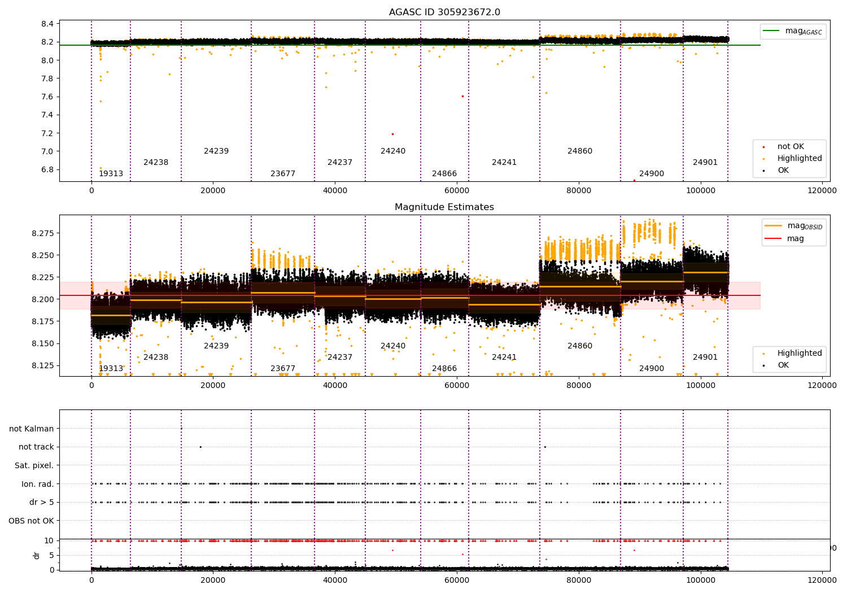Click the 8.4 tick on top plot y-axis
Viewport: 847px width, 593px height.
[47, 24]
